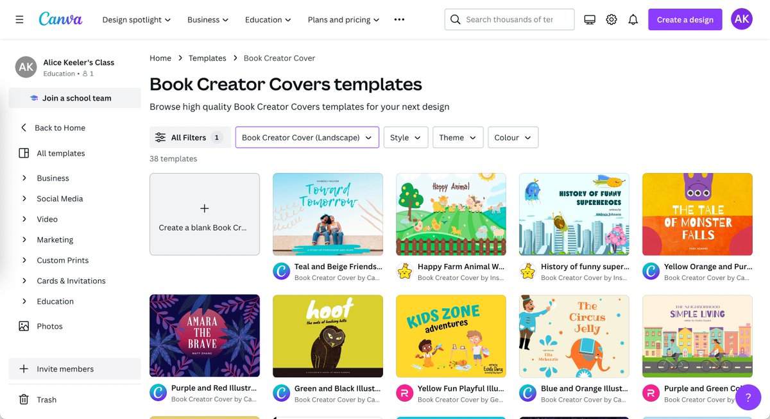Image resolution: width=770 pixels, height=419 pixels.
Task: Click the search magnifier icon
Action: tap(456, 19)
